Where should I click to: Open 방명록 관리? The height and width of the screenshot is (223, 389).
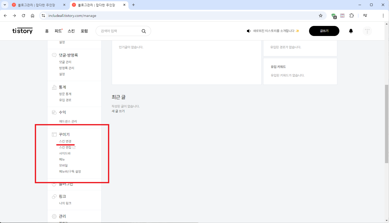67,68
